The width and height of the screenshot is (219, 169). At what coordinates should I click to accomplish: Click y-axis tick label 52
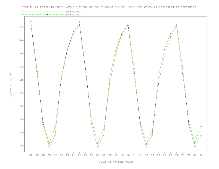tap(21, 133)
